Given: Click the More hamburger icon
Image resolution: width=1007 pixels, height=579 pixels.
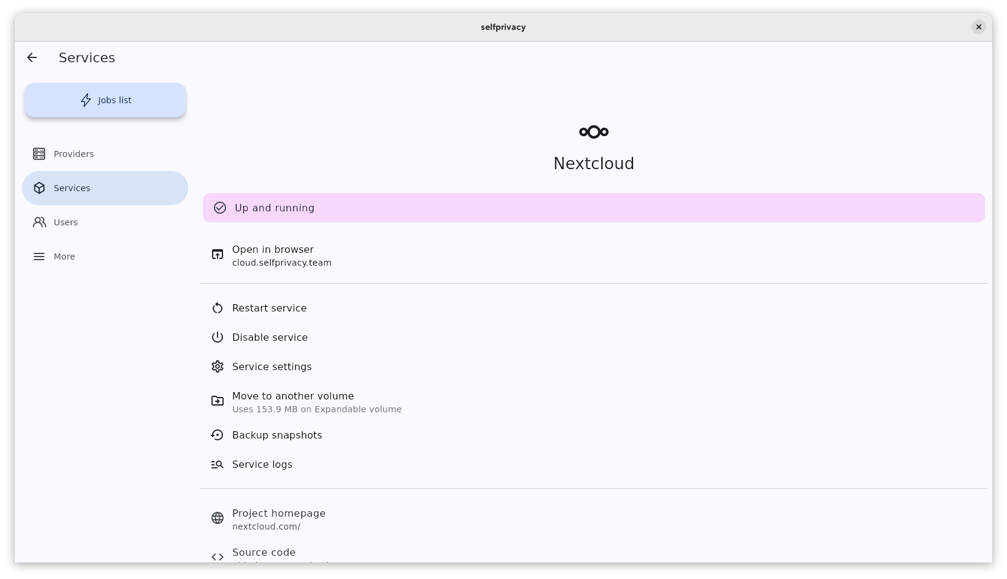Looking at the screenshot, I should pos(39,257).
